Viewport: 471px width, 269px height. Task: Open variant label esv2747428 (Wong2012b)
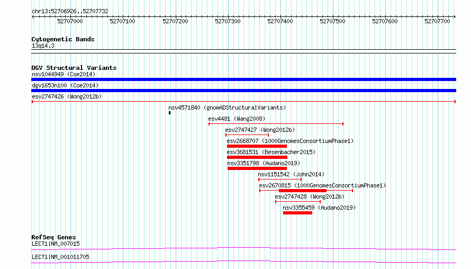pos(310,196)
